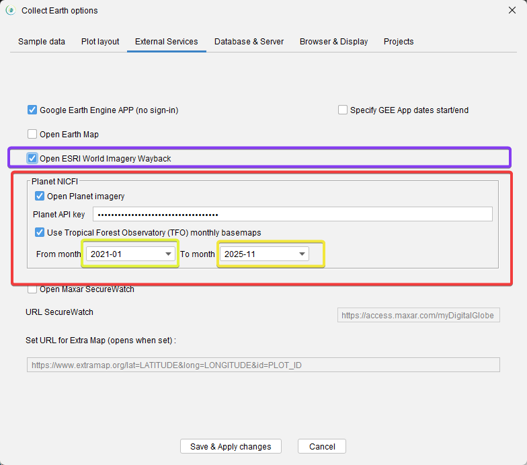Disable the Open Planet imagery checkbox

[x=40, y=196]
